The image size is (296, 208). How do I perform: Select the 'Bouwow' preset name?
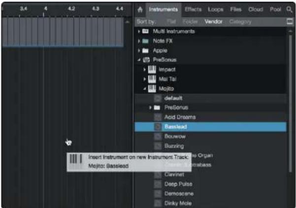click(x=175, y=136)
